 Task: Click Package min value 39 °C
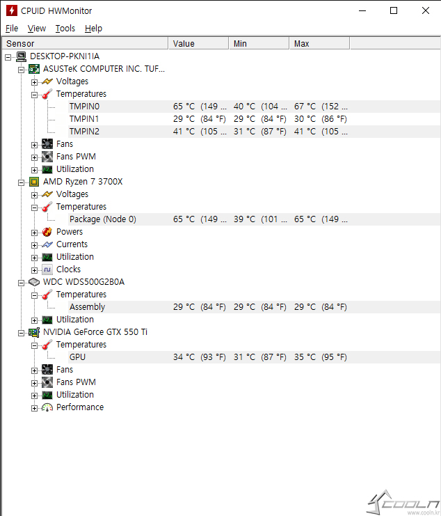click(260, 219)
